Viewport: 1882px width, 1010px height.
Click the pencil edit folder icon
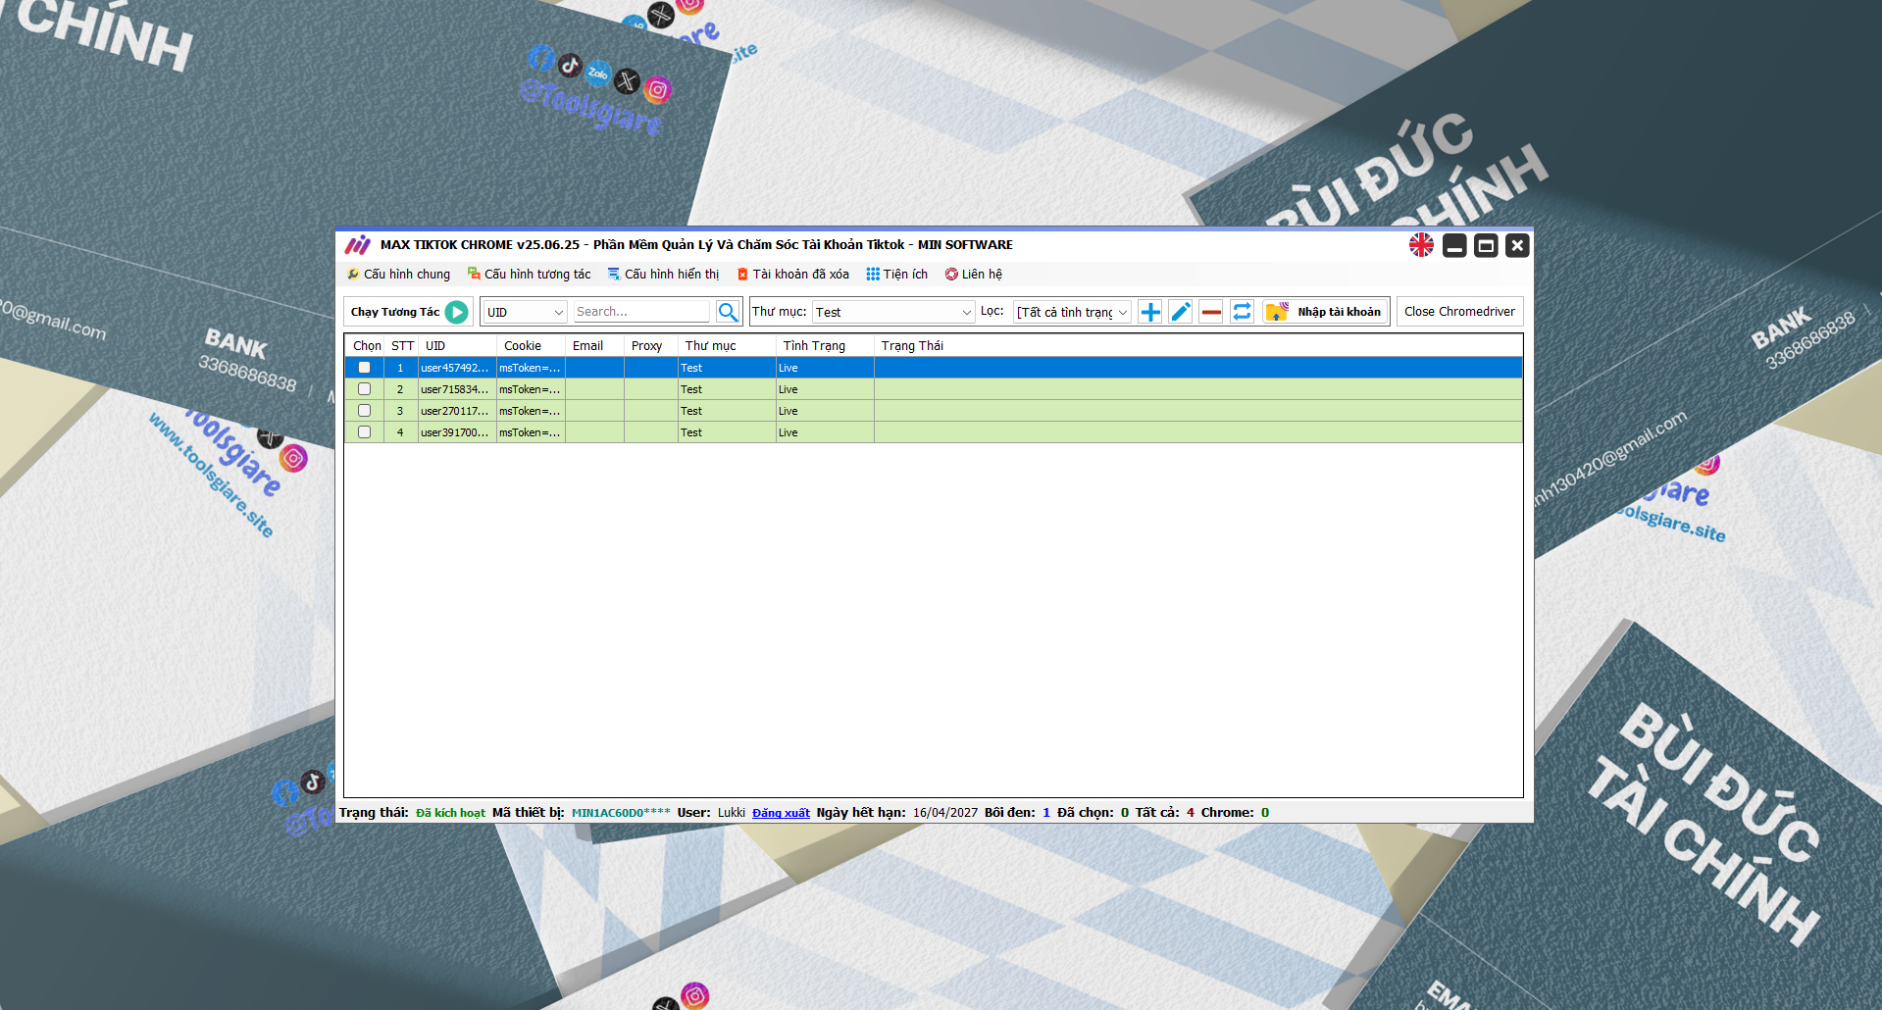coord(1181,312)
